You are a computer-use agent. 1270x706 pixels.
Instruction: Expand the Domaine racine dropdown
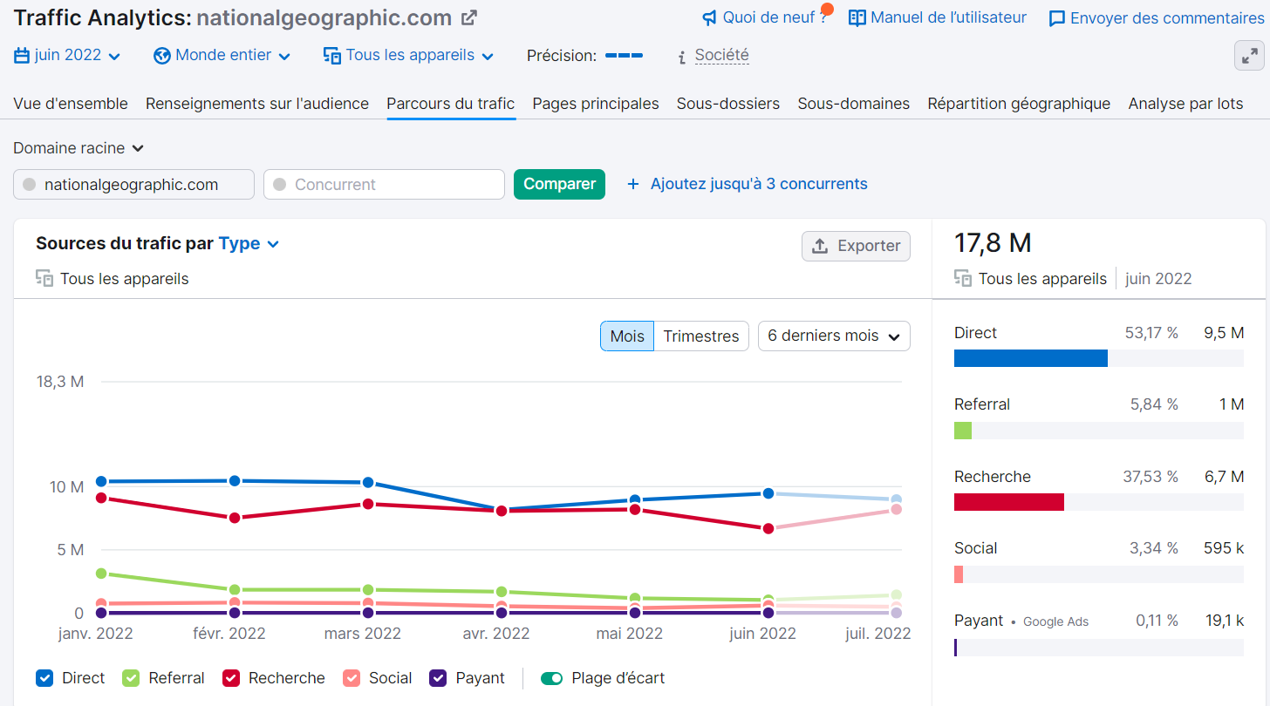79,148
